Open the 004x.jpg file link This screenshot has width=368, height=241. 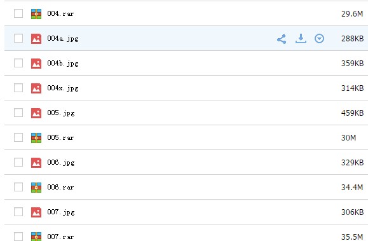[x=63, y=88]
